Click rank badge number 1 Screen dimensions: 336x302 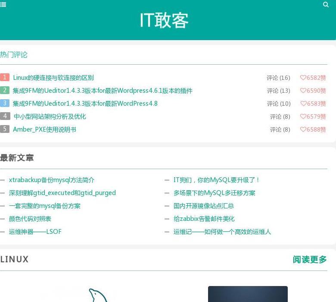(4, 77)
